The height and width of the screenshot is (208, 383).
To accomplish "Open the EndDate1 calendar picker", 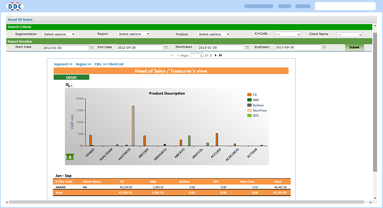I will 324,48.
